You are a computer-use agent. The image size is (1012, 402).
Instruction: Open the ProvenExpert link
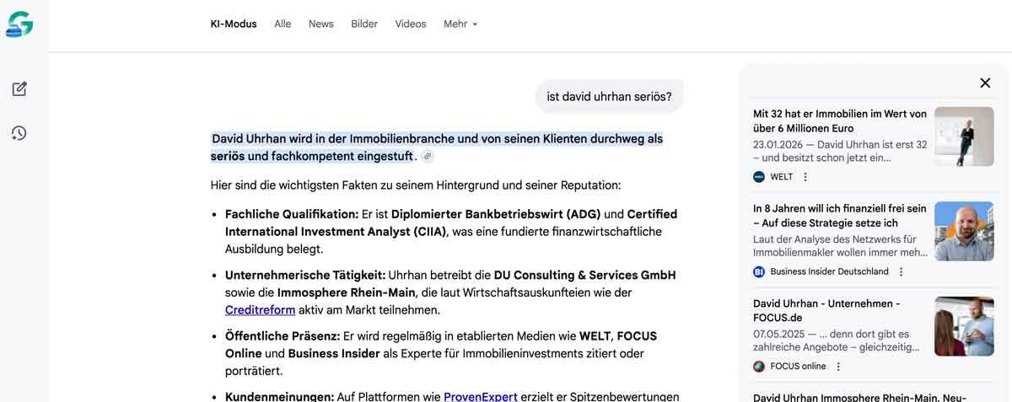(x=481, y=396)
